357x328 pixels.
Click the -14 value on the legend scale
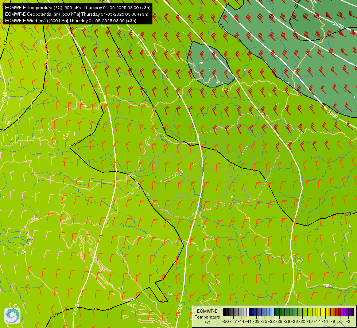(317, 321)
